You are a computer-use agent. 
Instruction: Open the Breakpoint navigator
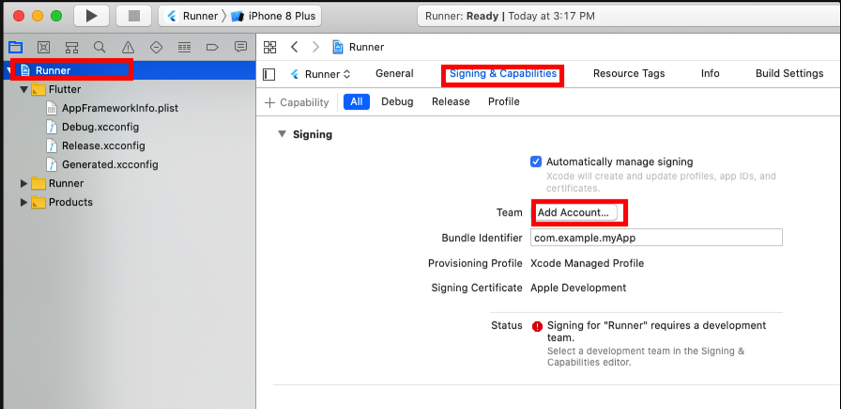[212, 47]
